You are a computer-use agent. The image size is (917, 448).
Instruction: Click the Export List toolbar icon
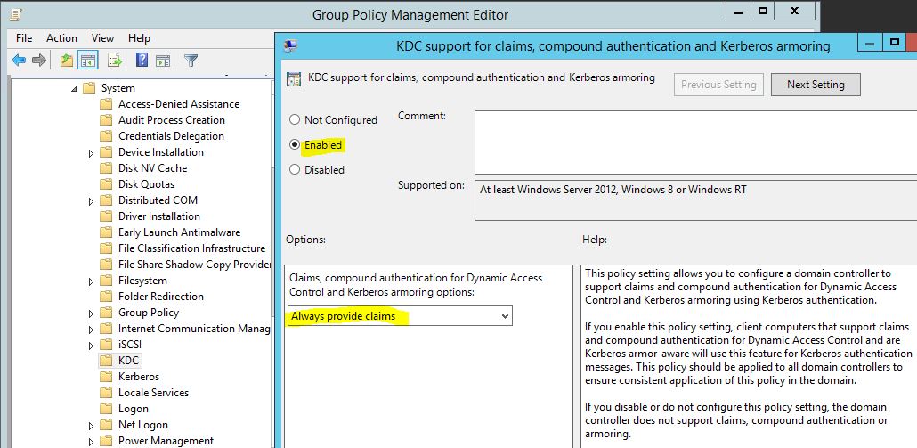pyautogui.click(x=114, y=61)
